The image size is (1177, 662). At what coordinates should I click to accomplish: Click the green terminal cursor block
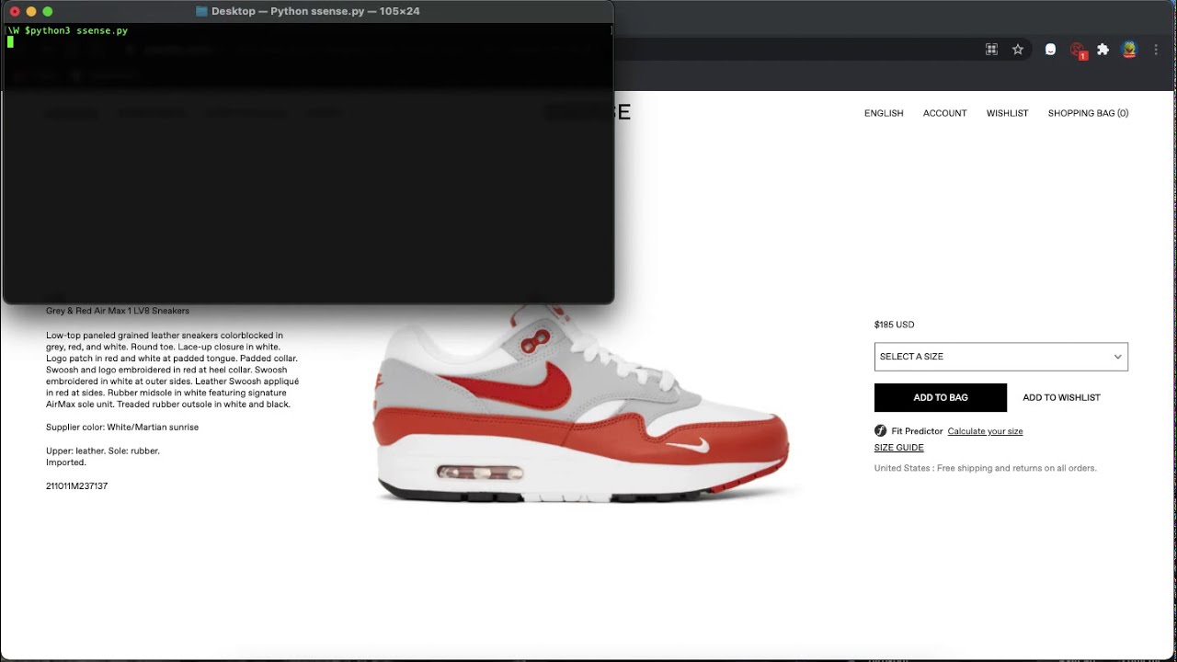10,41
